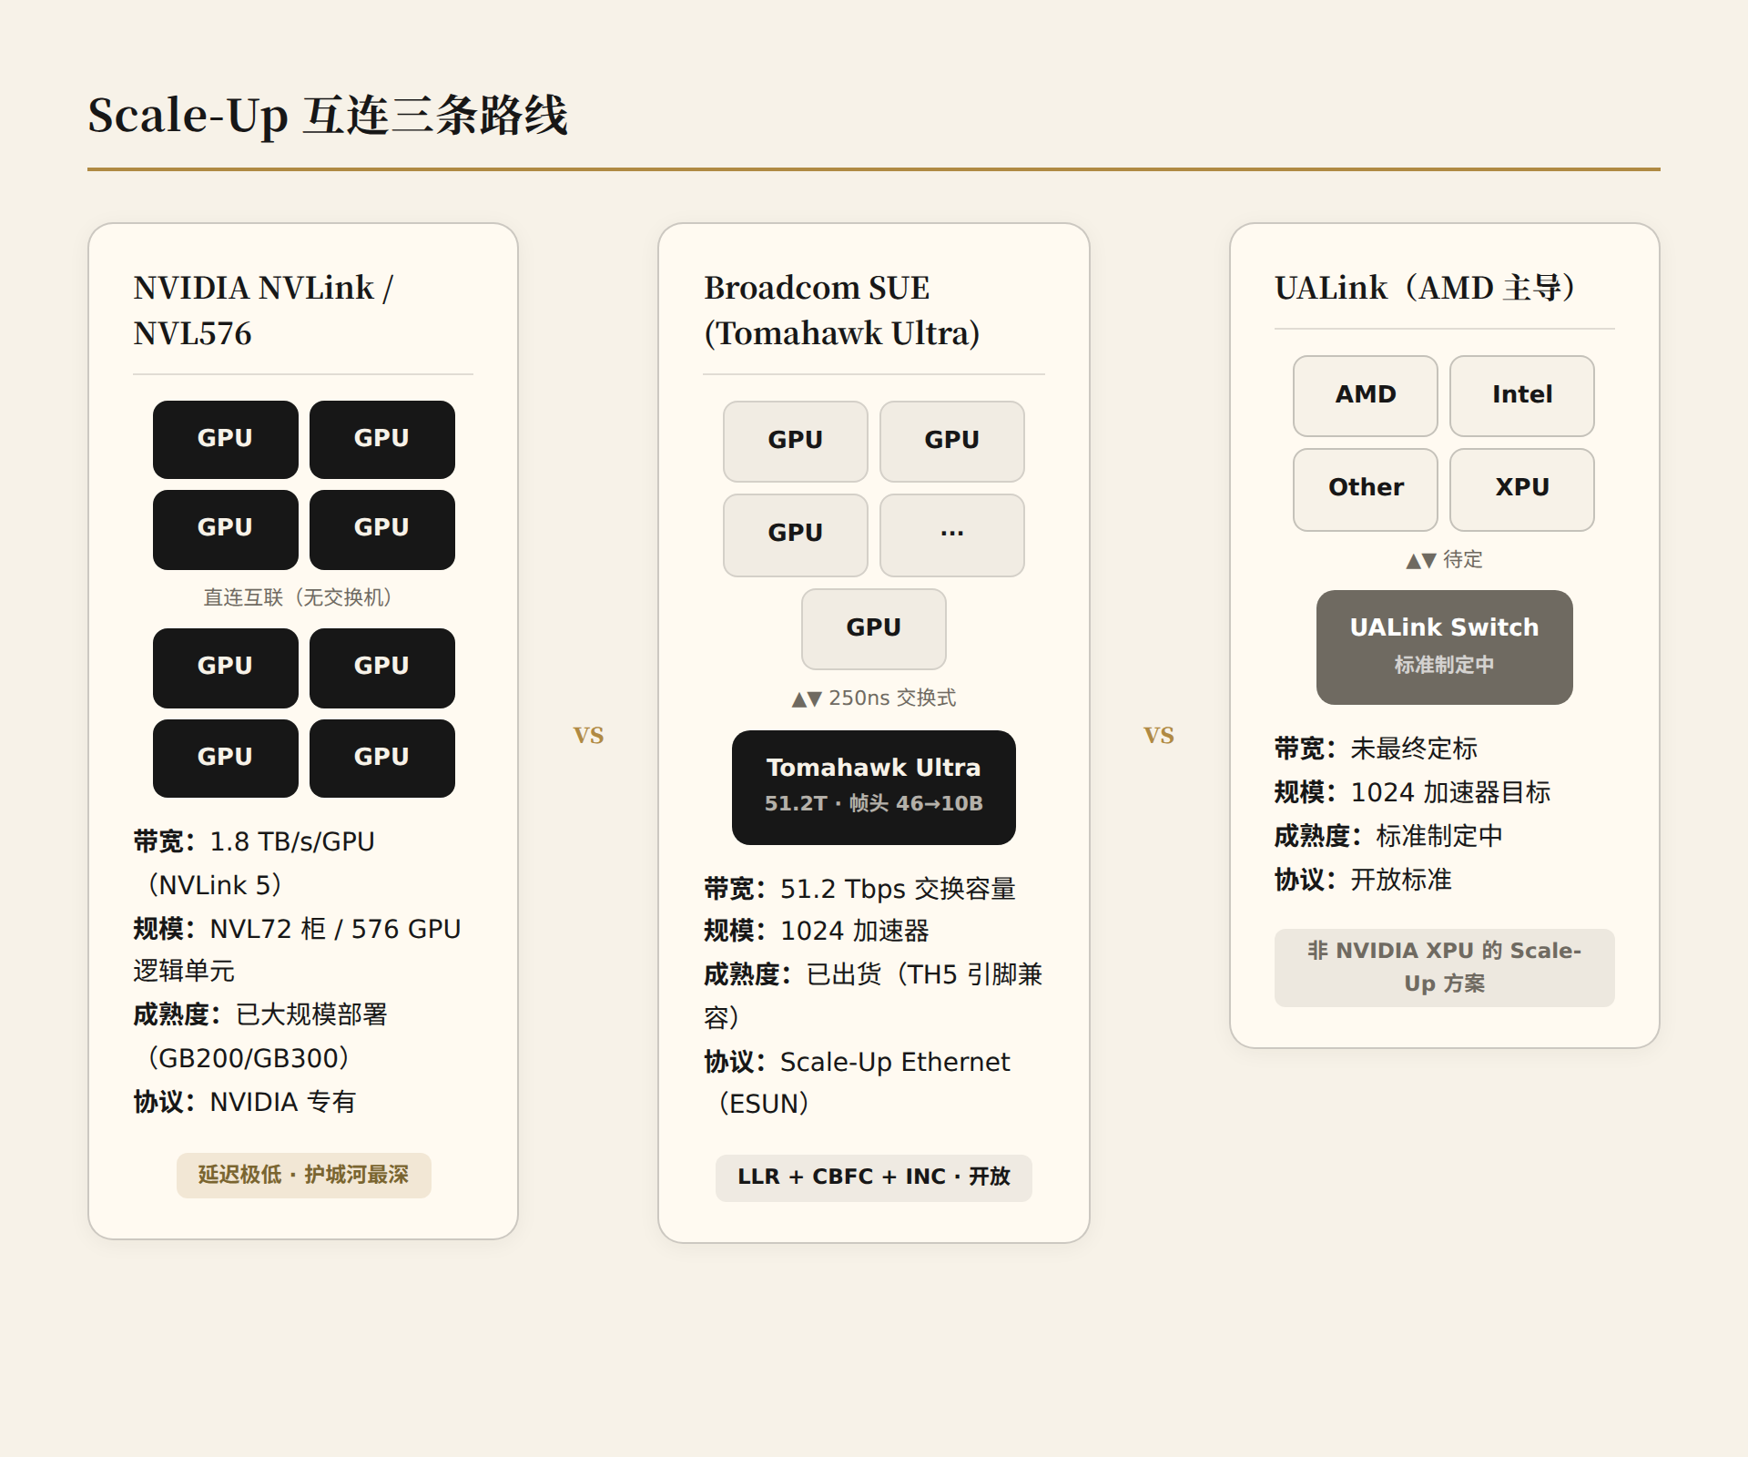Click the line "规模：1024 加速器" in the Broadcom card

[x=817, y=931]
